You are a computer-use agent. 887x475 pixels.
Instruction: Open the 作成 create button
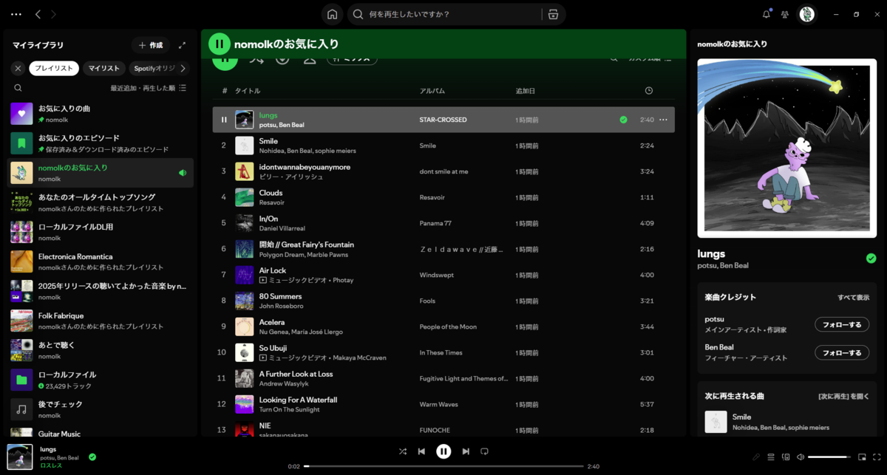point(151,45)
